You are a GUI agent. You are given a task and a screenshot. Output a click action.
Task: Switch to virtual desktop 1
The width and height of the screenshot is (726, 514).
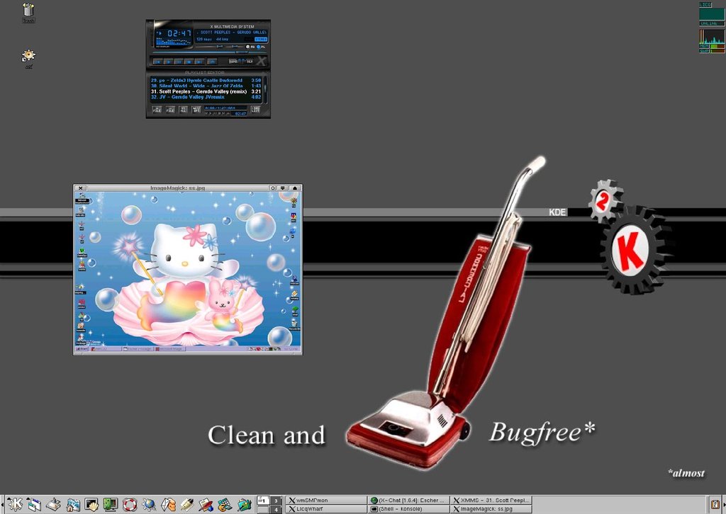pyautogui.click(x=263, y=500)
